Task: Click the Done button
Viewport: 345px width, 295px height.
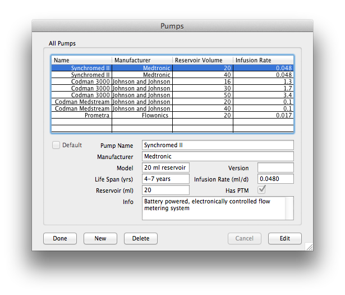Action: click(60, 238)
